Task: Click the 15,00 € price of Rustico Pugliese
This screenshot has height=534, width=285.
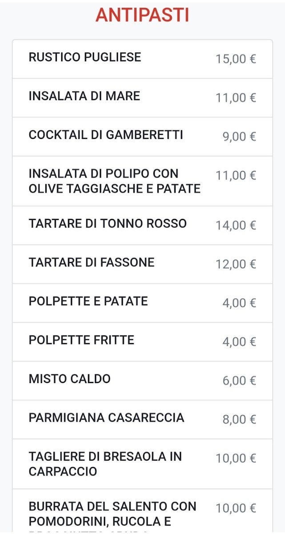Action: 236,59
